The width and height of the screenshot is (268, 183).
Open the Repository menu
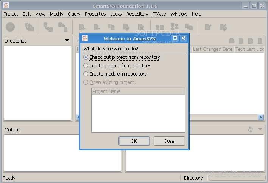coord(137,14)
